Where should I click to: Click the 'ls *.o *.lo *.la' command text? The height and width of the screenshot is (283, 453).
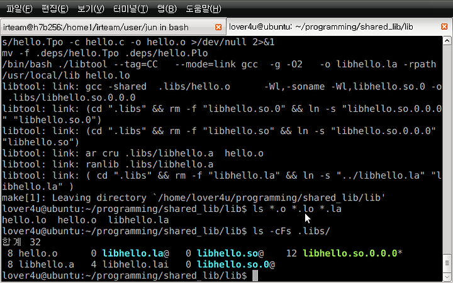[297, 209]
